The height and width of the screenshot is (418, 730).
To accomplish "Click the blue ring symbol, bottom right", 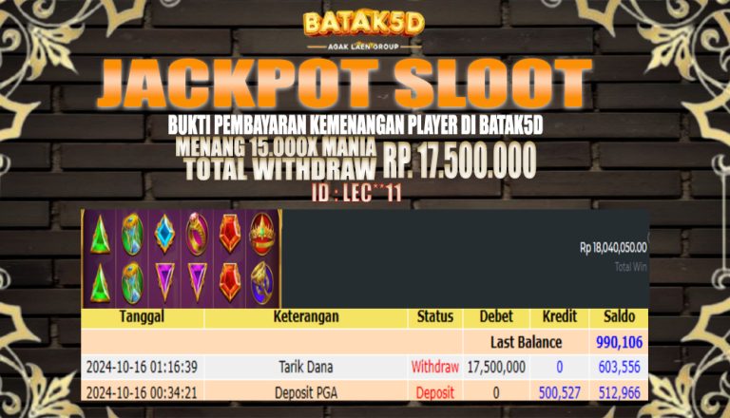I will 262,282.
